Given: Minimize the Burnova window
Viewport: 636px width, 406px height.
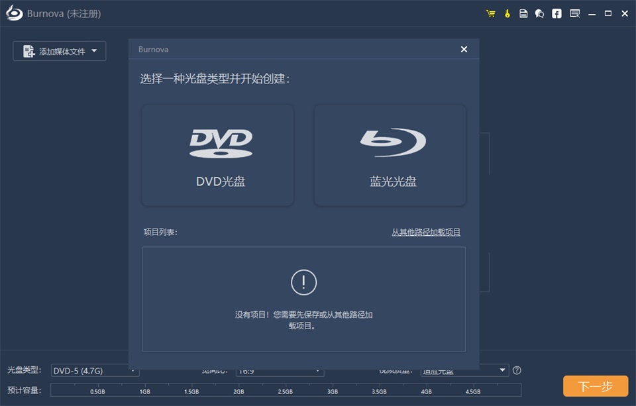Looking at the screenshot, I should (592, 14).
